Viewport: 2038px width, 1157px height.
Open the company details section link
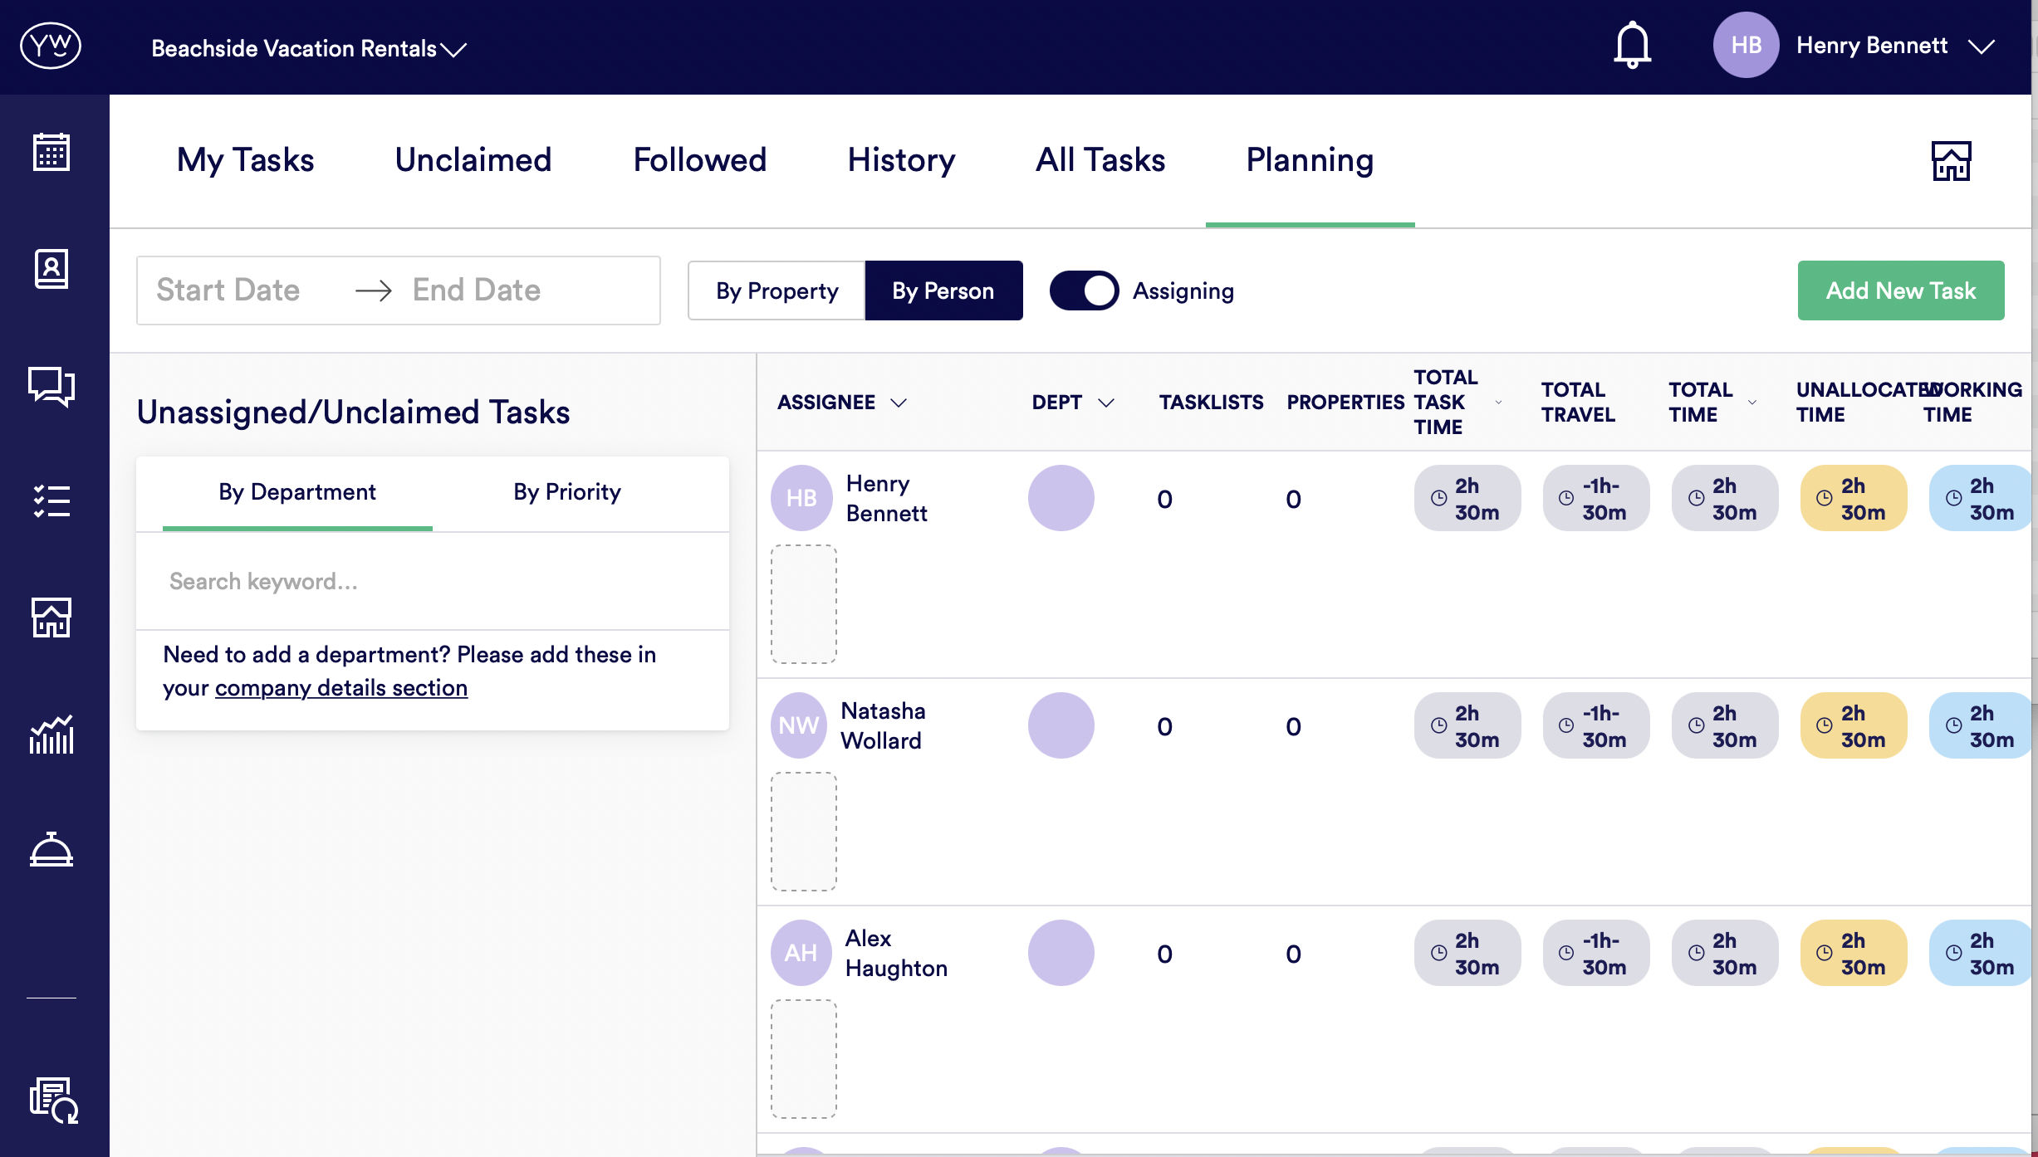[340, 688]
